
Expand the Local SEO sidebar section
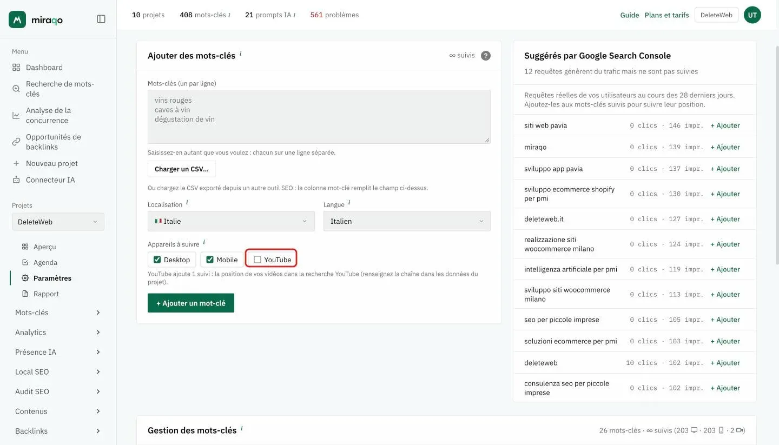pos(58,372)
